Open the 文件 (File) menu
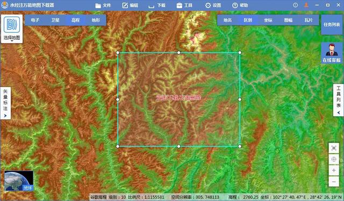Image resolution: width=344 pixels, height=201 pixels. (103, 5)
